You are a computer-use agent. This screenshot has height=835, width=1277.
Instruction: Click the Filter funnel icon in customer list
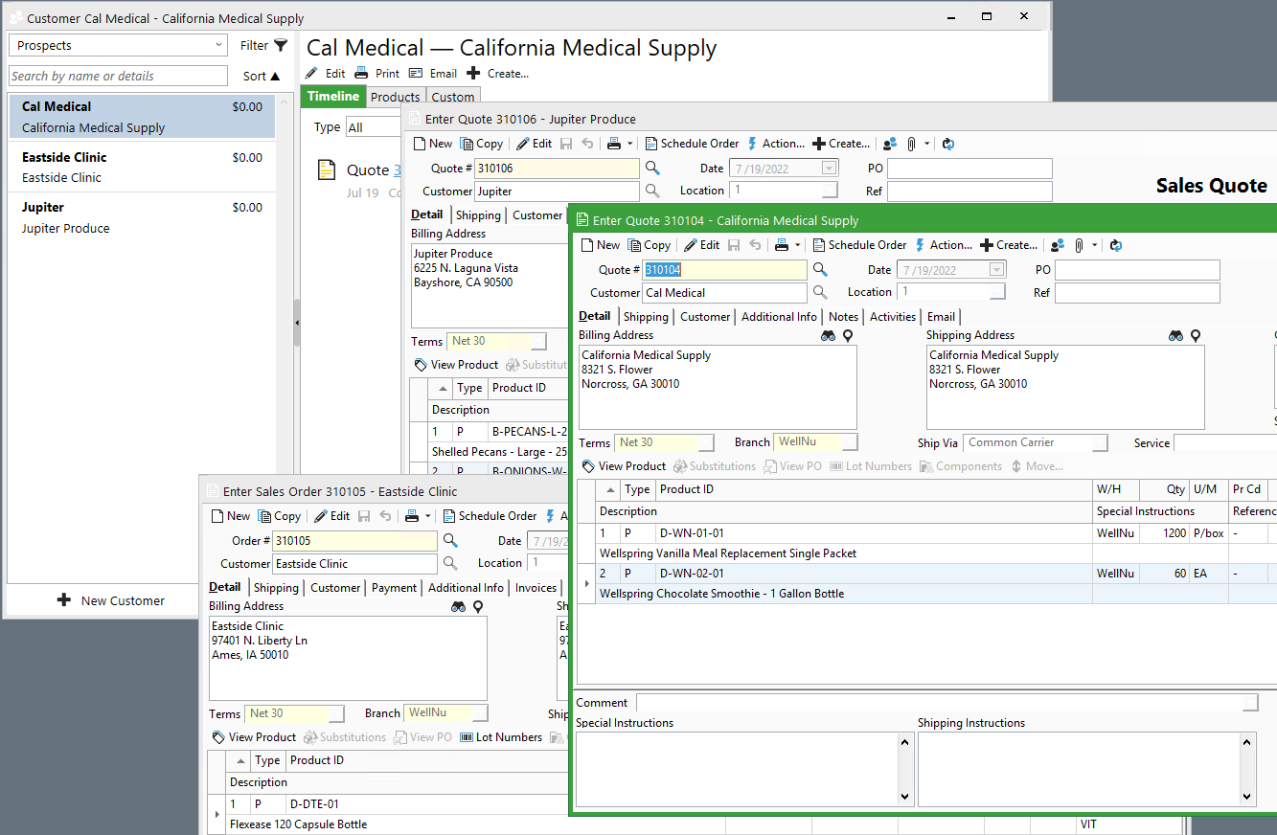[x=280, y=45]
